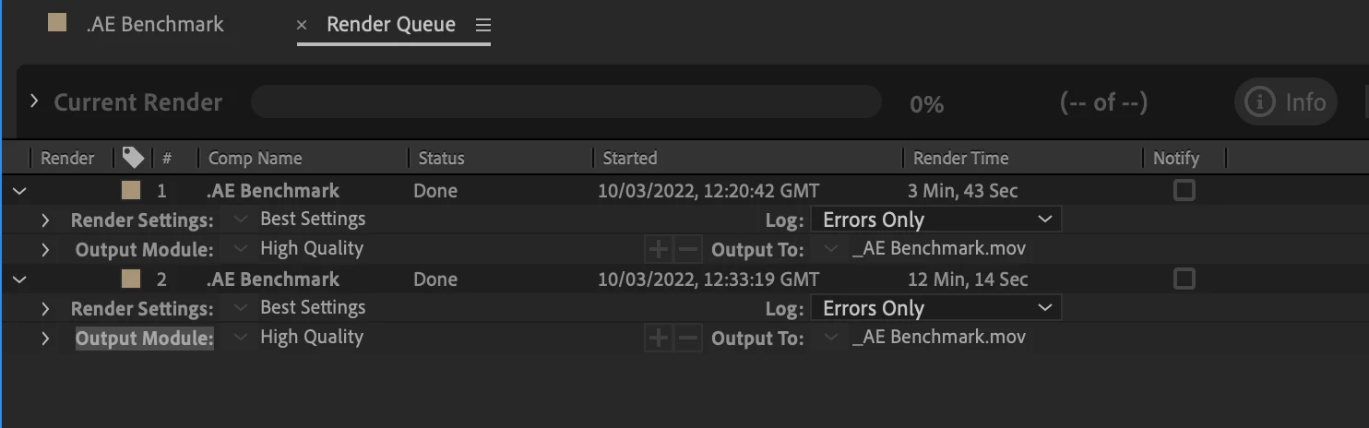Click plus icon for first output module
Screen dimensions: 1369x428
tap(658, 249)
